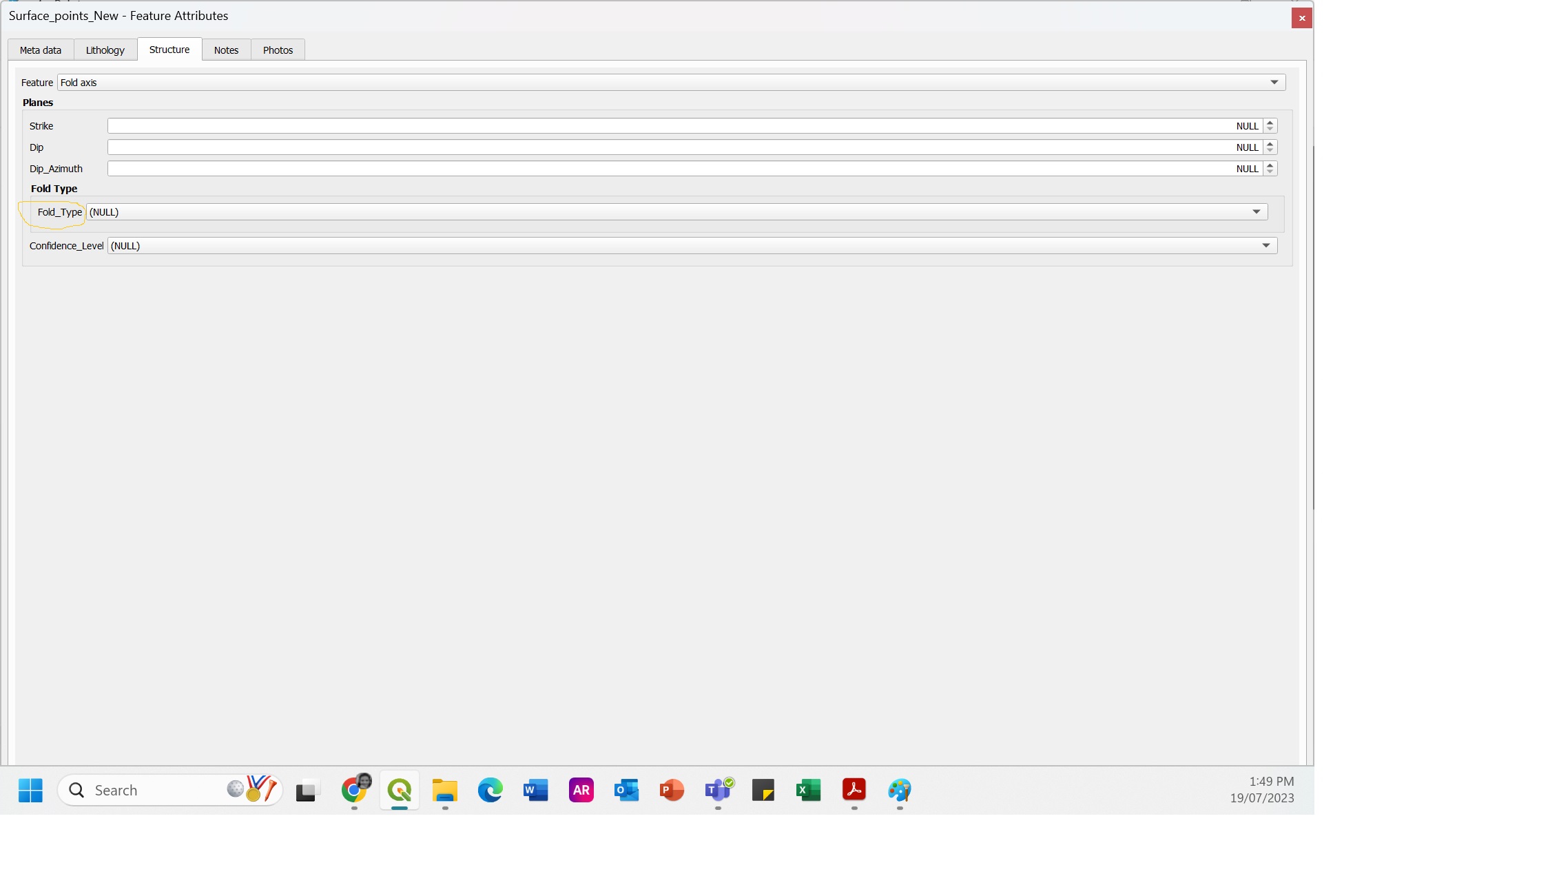Click the Notes tab
Viewport: 1550px width, 876px height.
coord(226,49)
